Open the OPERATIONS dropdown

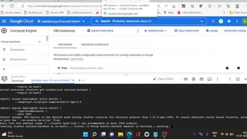click(156, 31)
